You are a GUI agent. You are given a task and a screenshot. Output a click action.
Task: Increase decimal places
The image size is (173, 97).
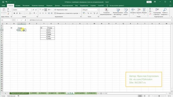[x=94, y=13]
